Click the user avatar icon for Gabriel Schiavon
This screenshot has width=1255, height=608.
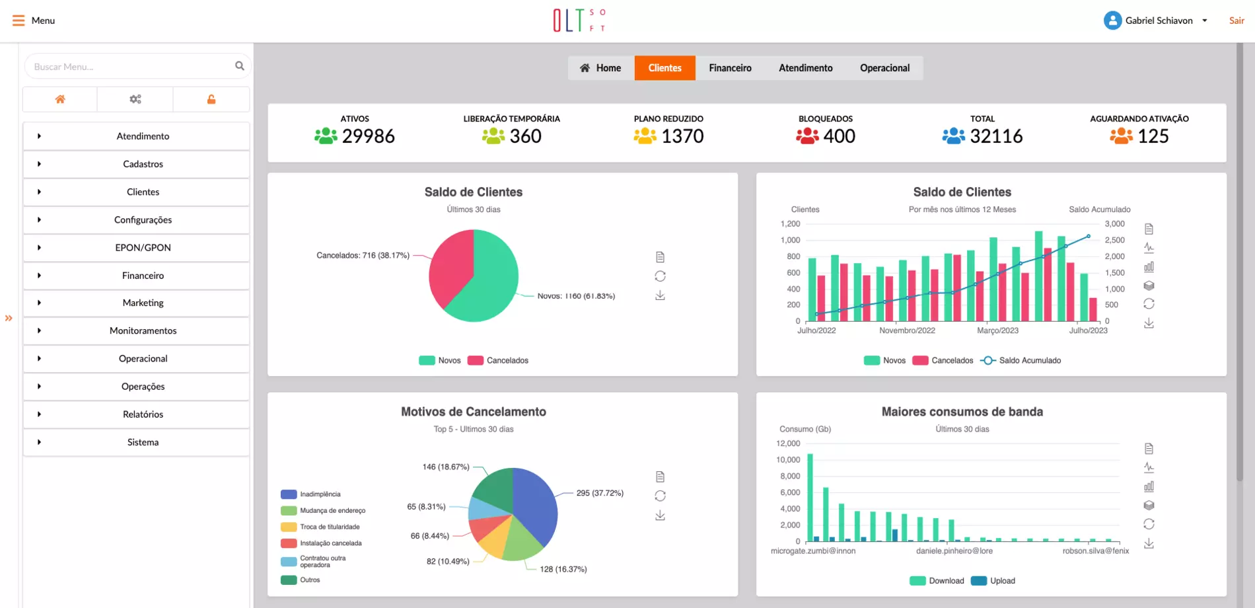pyautogui.click(x=1112, y=20)
